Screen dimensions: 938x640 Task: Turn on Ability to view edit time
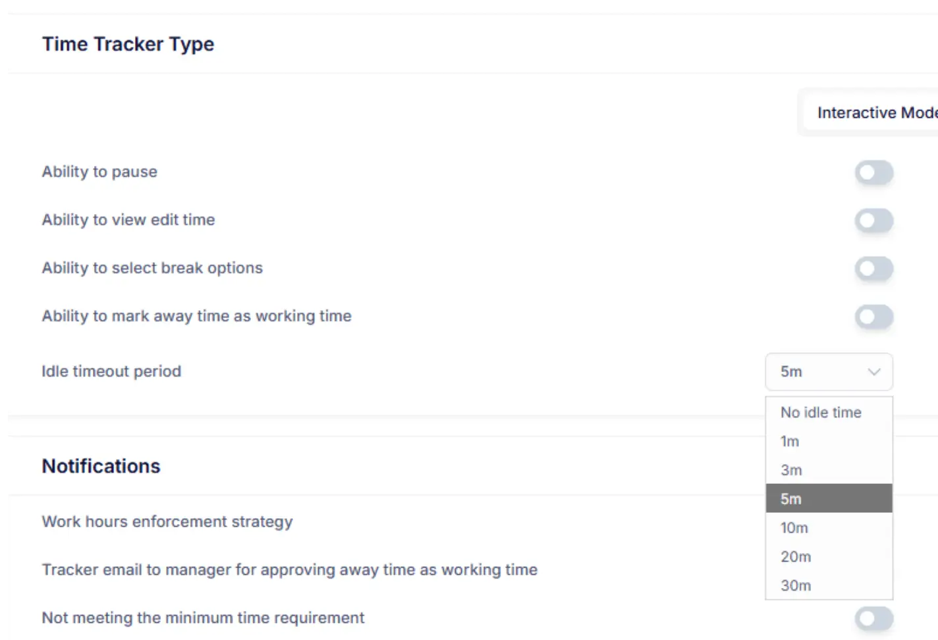[874, 220]
